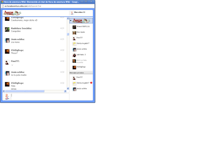The height and width of the screenshot is (167, 200).
Task: Click the Adventure Time wiki logo in header
Action: pos(12,13)
